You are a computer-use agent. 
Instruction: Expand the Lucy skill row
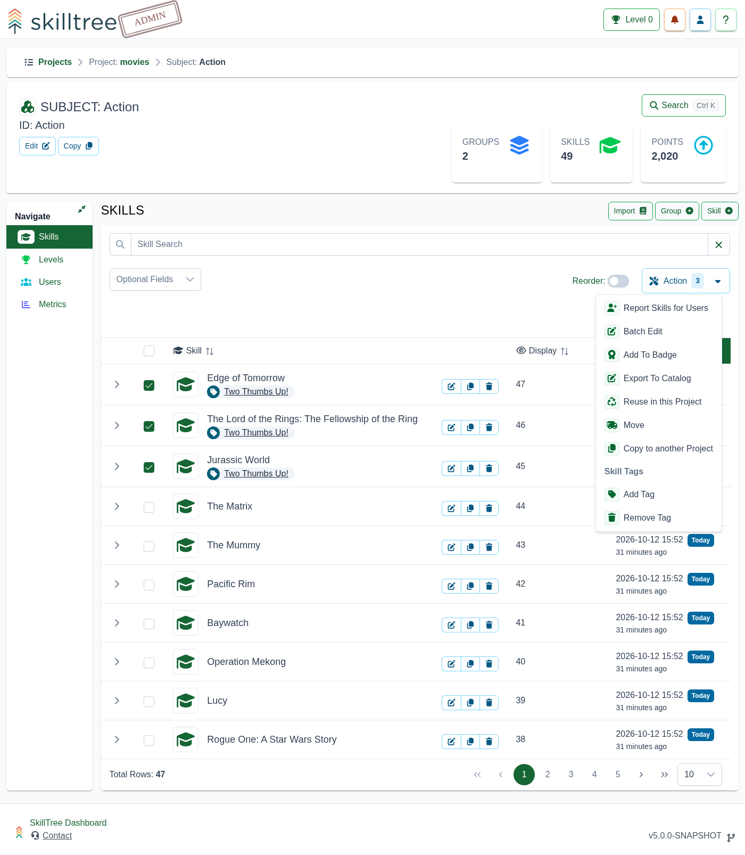click(117, 701)
